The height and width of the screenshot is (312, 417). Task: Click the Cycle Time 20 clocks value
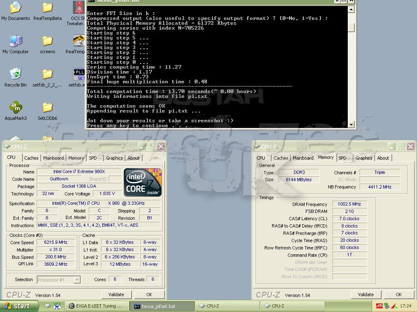tap(349, 240)
